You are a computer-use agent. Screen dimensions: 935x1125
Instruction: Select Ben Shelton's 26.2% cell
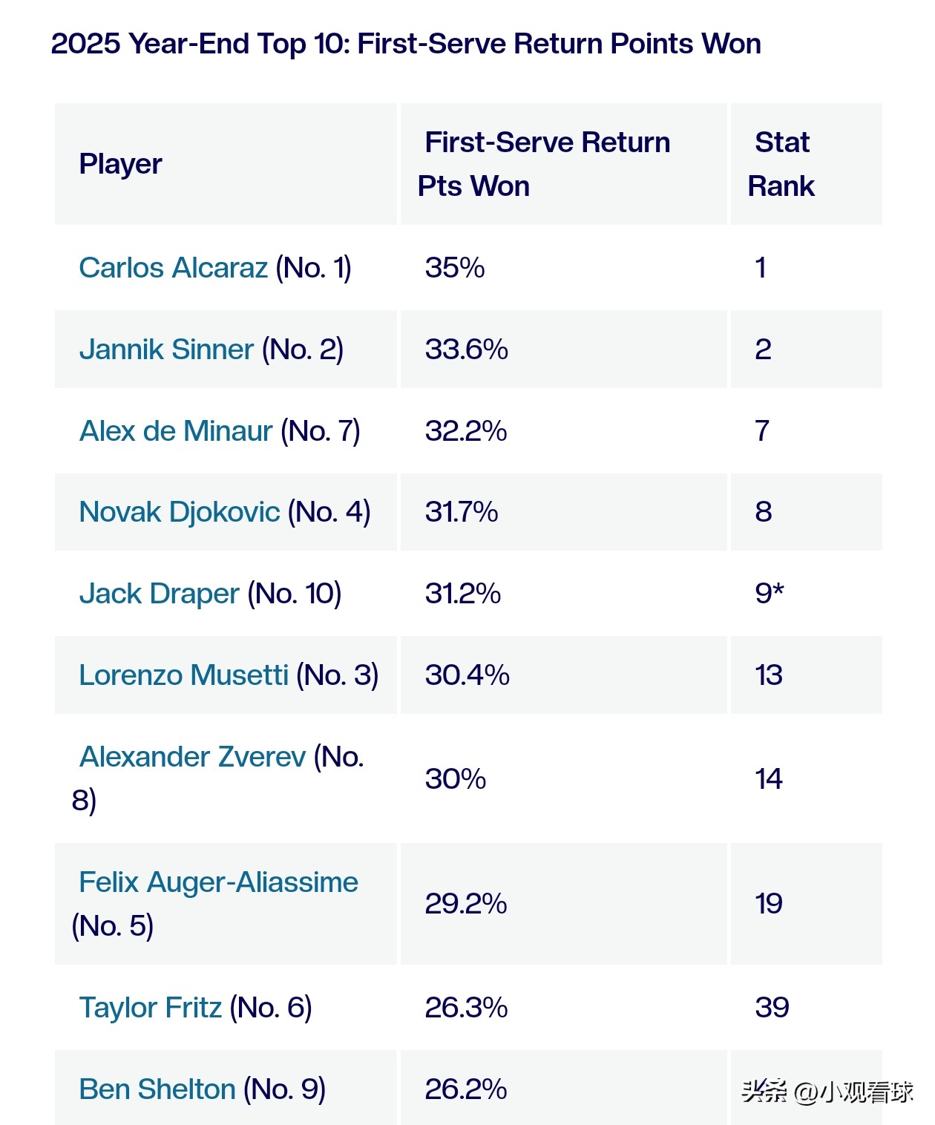tap(466, 1089)
